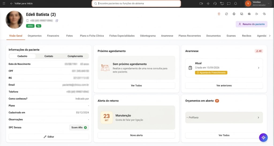Screen dimensions: 274x146
Task: Click Editar button in patient info
Action: tap(49, 137)
